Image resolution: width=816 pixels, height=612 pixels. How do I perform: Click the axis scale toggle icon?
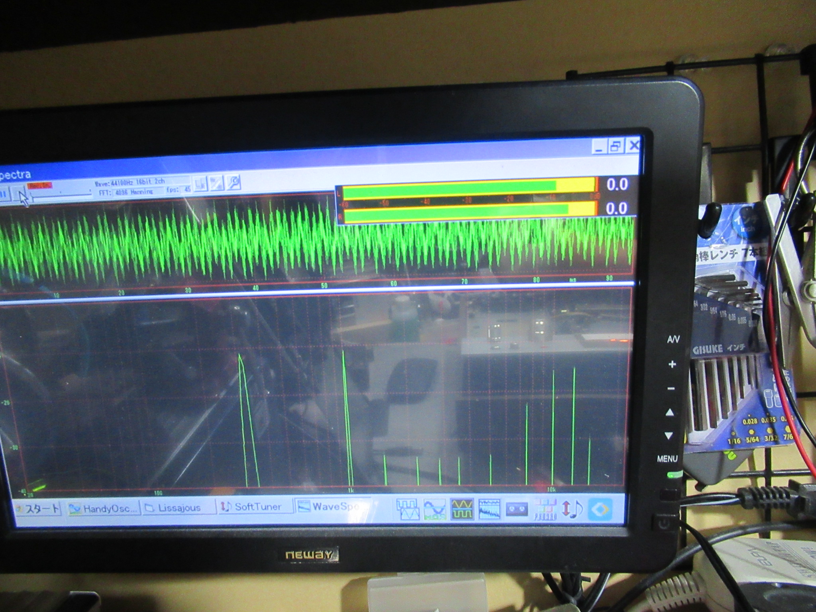coord(217,183)
